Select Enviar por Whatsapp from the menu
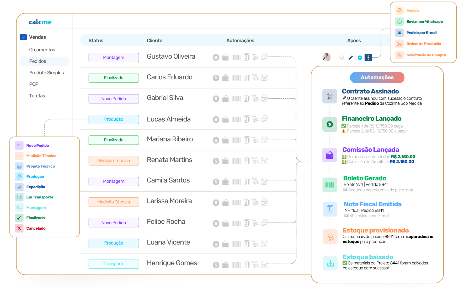This screenshot has width=459, height=288. [x=424, y=22]
